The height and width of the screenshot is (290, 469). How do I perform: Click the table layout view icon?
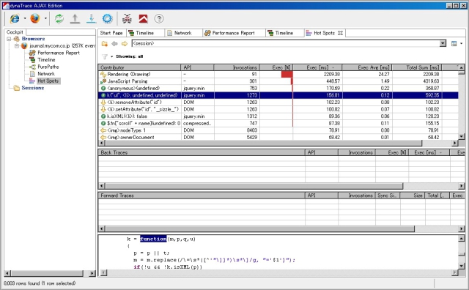click(x=454, y=44)
